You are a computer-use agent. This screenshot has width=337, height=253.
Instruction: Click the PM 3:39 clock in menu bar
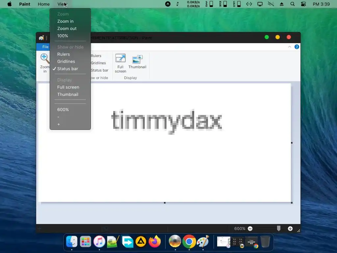point(321,4)
